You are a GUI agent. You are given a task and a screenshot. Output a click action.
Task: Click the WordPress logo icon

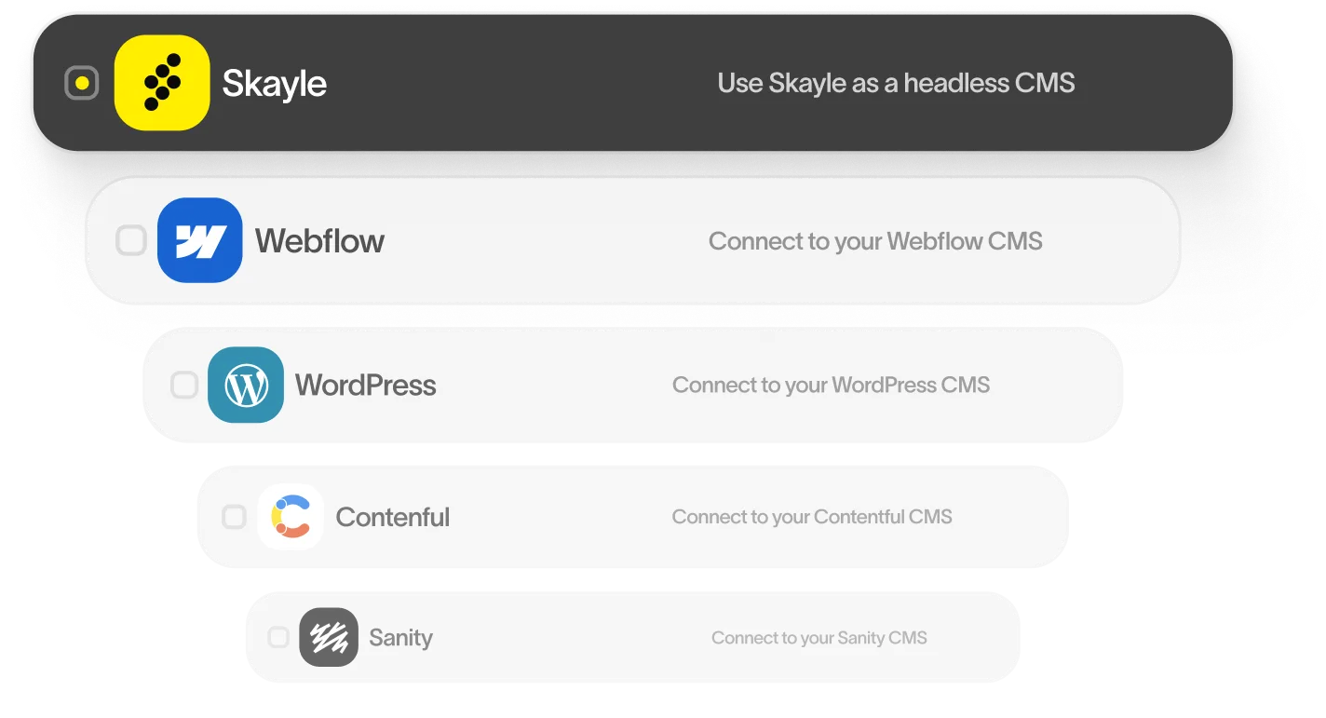246,385
